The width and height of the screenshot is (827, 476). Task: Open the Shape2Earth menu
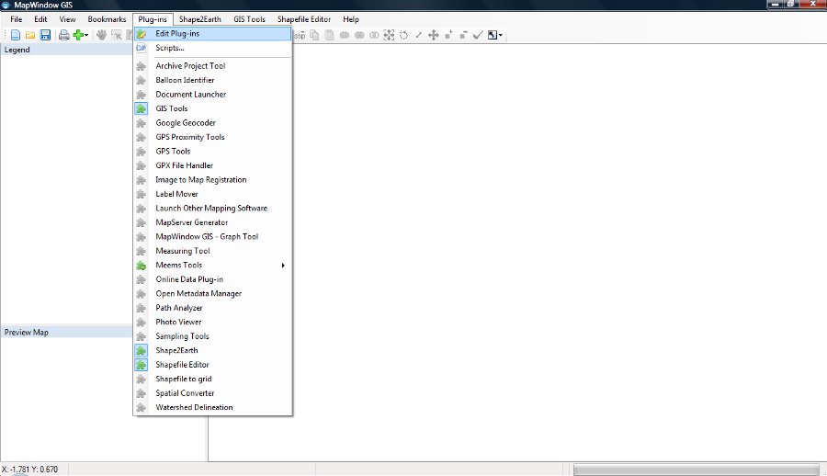pos(200,19)
